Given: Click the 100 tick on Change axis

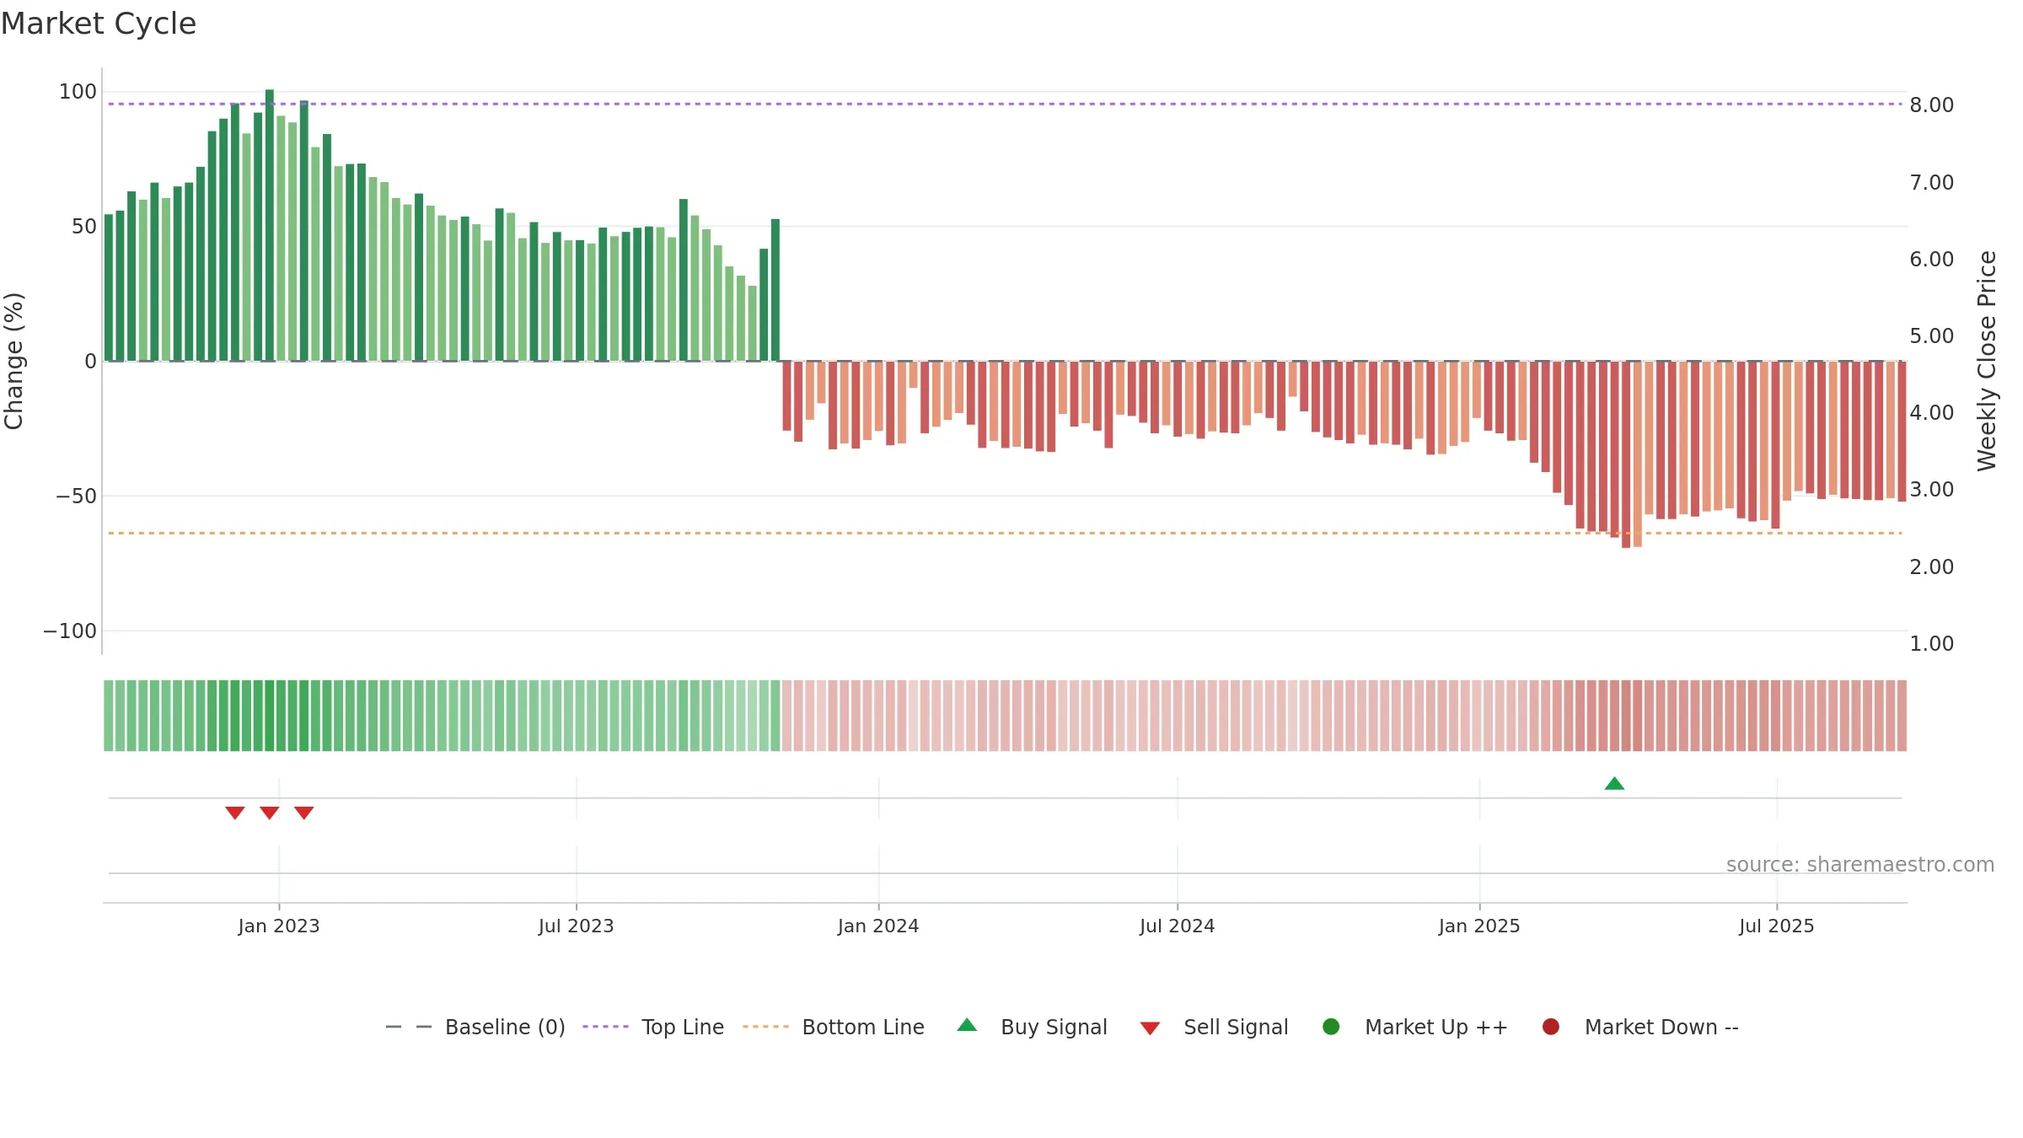Looking at the screenshot, I should 78,91.
